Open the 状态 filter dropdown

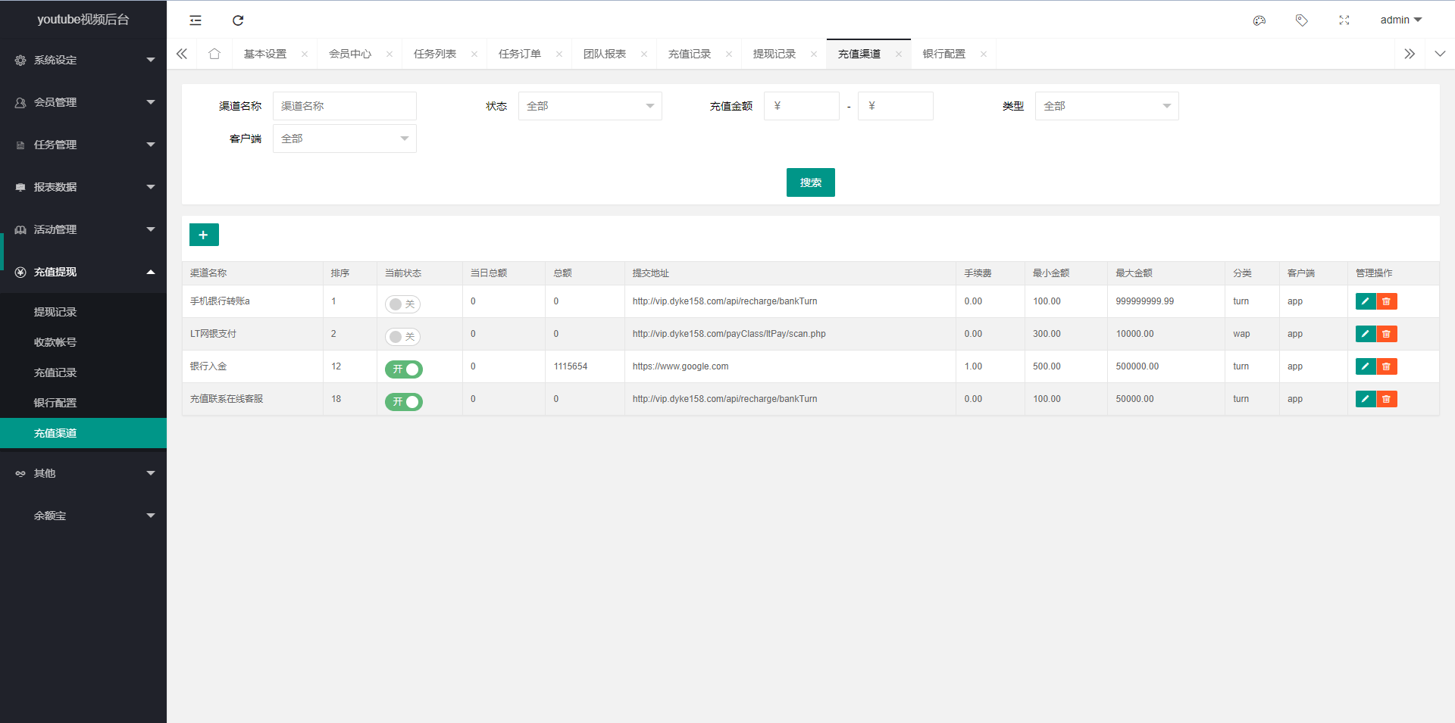point(590,106)
